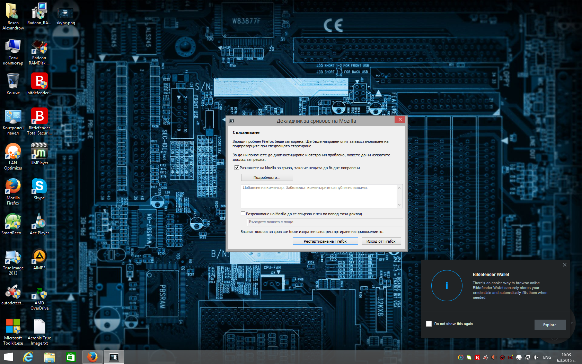Image resolution: width=582 pixels, height=364 pixels.
Task: Select bitdefender... installer icon on desktop
Action: (39, 84)
